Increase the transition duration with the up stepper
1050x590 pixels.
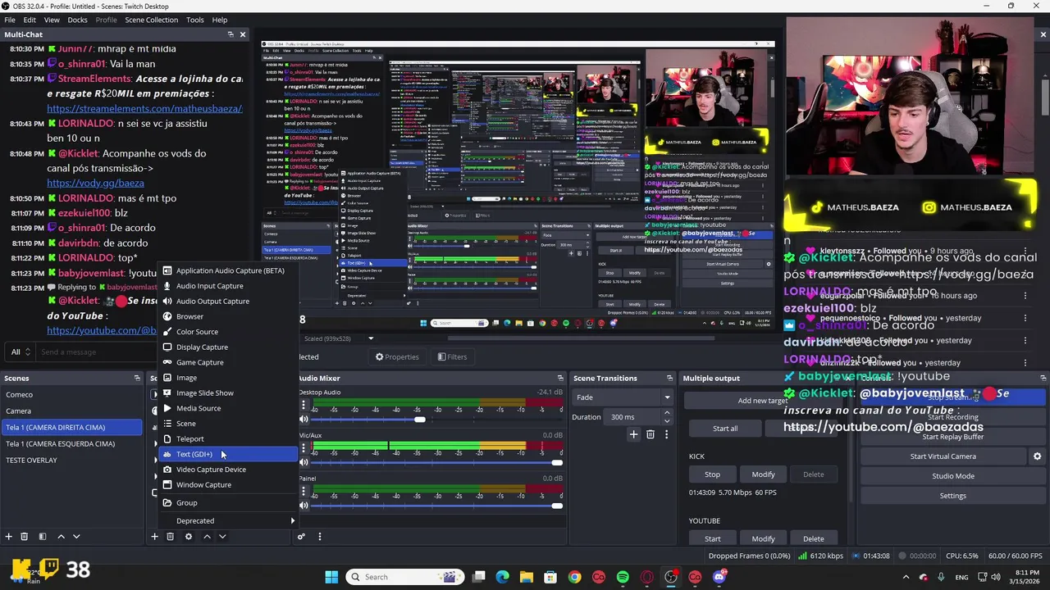point(667,414)
